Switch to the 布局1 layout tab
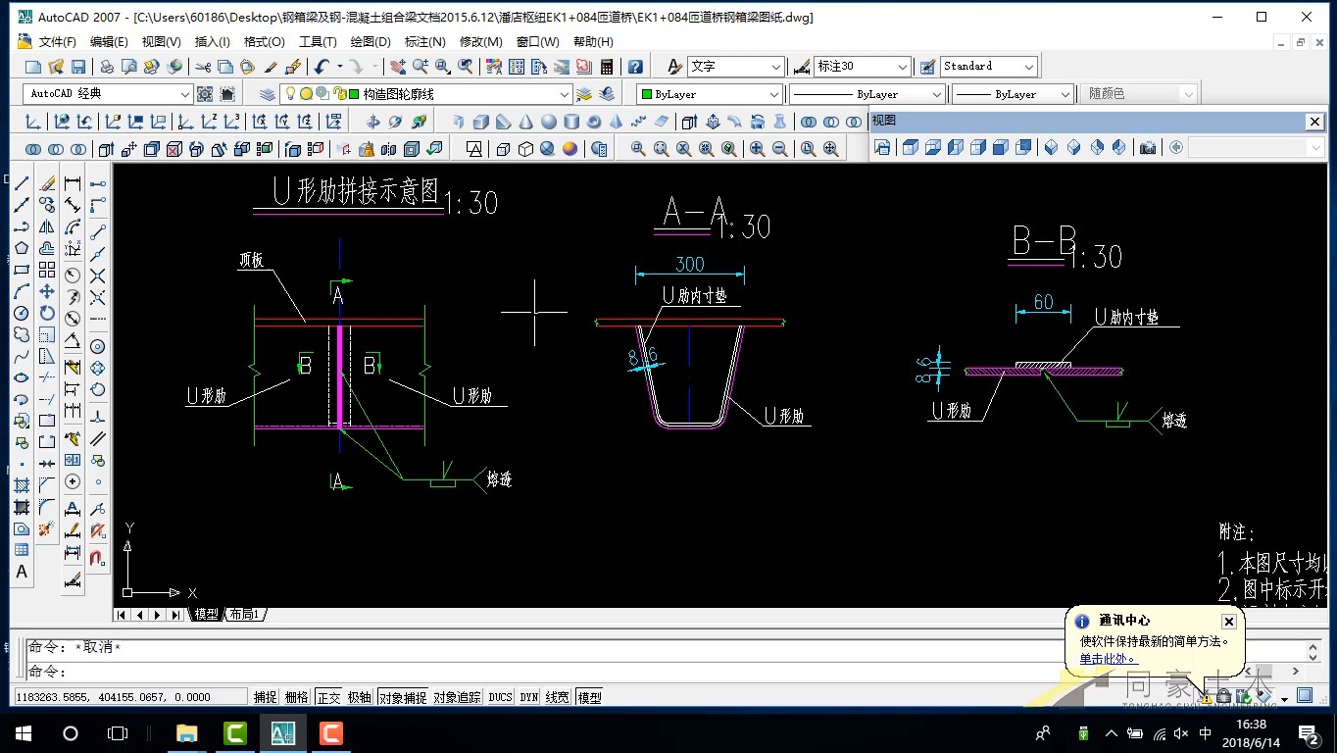This screenshot has height=753, width=1337. point(244,615)
